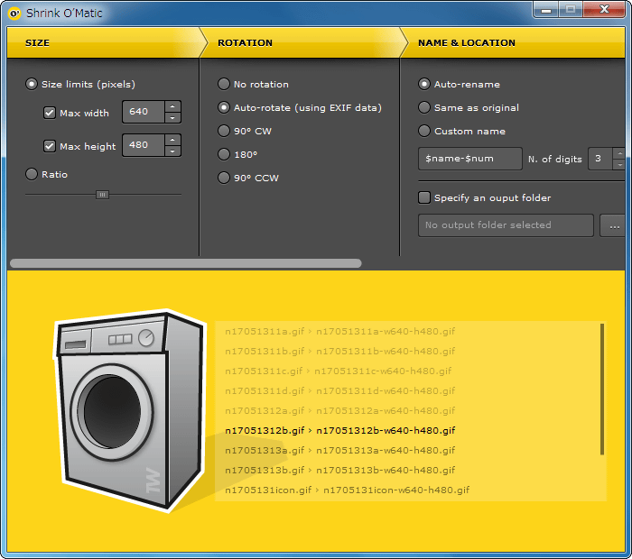
Task: Decrease Max height with down arrow
Action: point(172,151)
